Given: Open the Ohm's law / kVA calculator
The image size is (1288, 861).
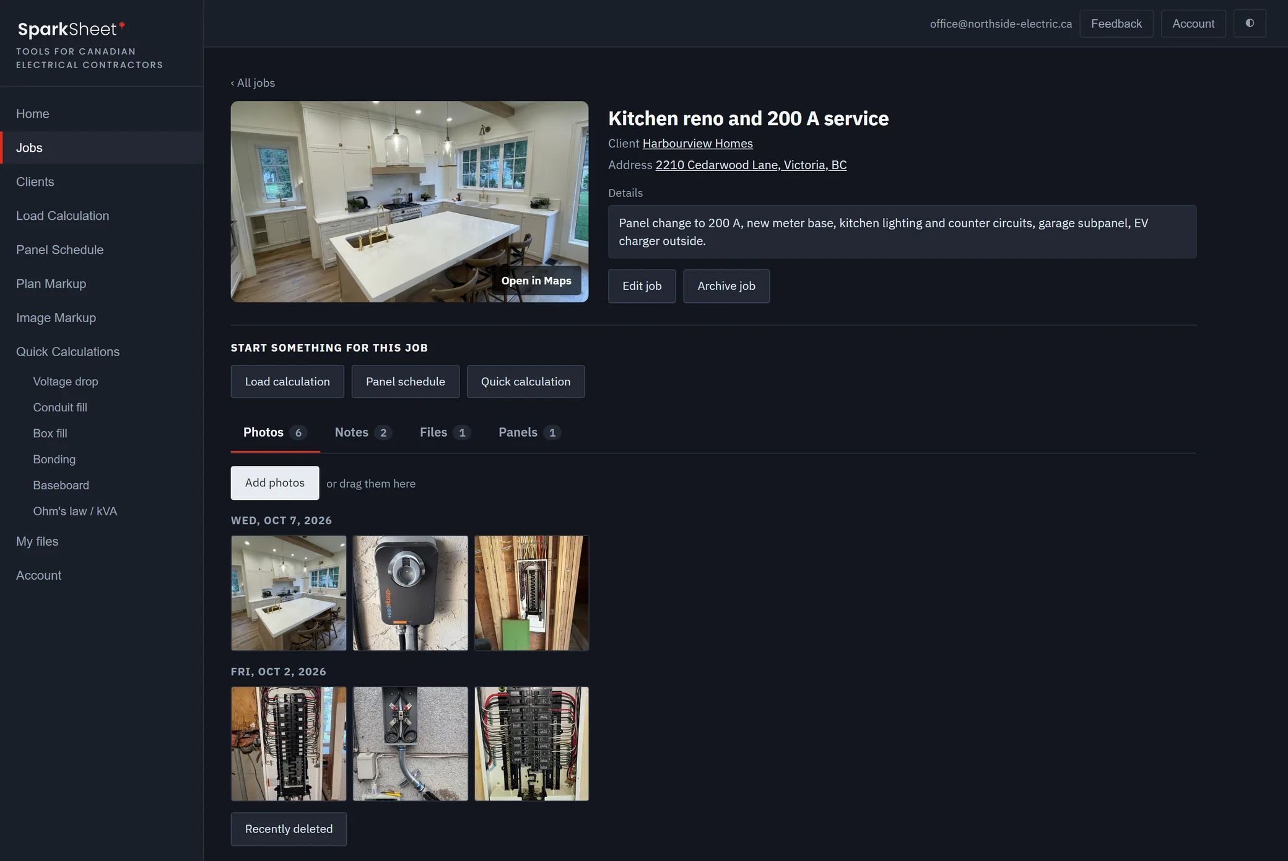Looking at the screenshot, I should [x=75, y=512].
